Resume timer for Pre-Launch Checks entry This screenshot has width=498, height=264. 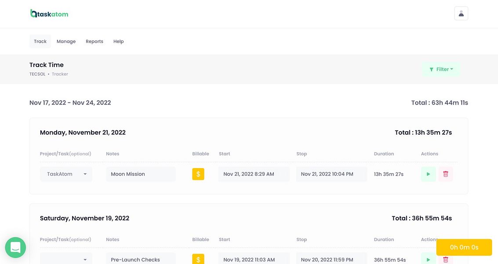pos(428,259)
